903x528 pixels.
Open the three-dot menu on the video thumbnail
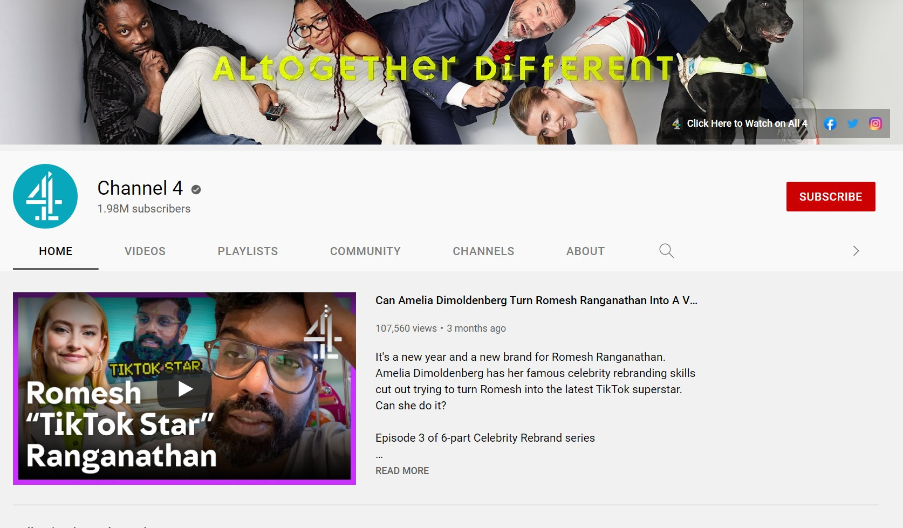pos(326,311)
